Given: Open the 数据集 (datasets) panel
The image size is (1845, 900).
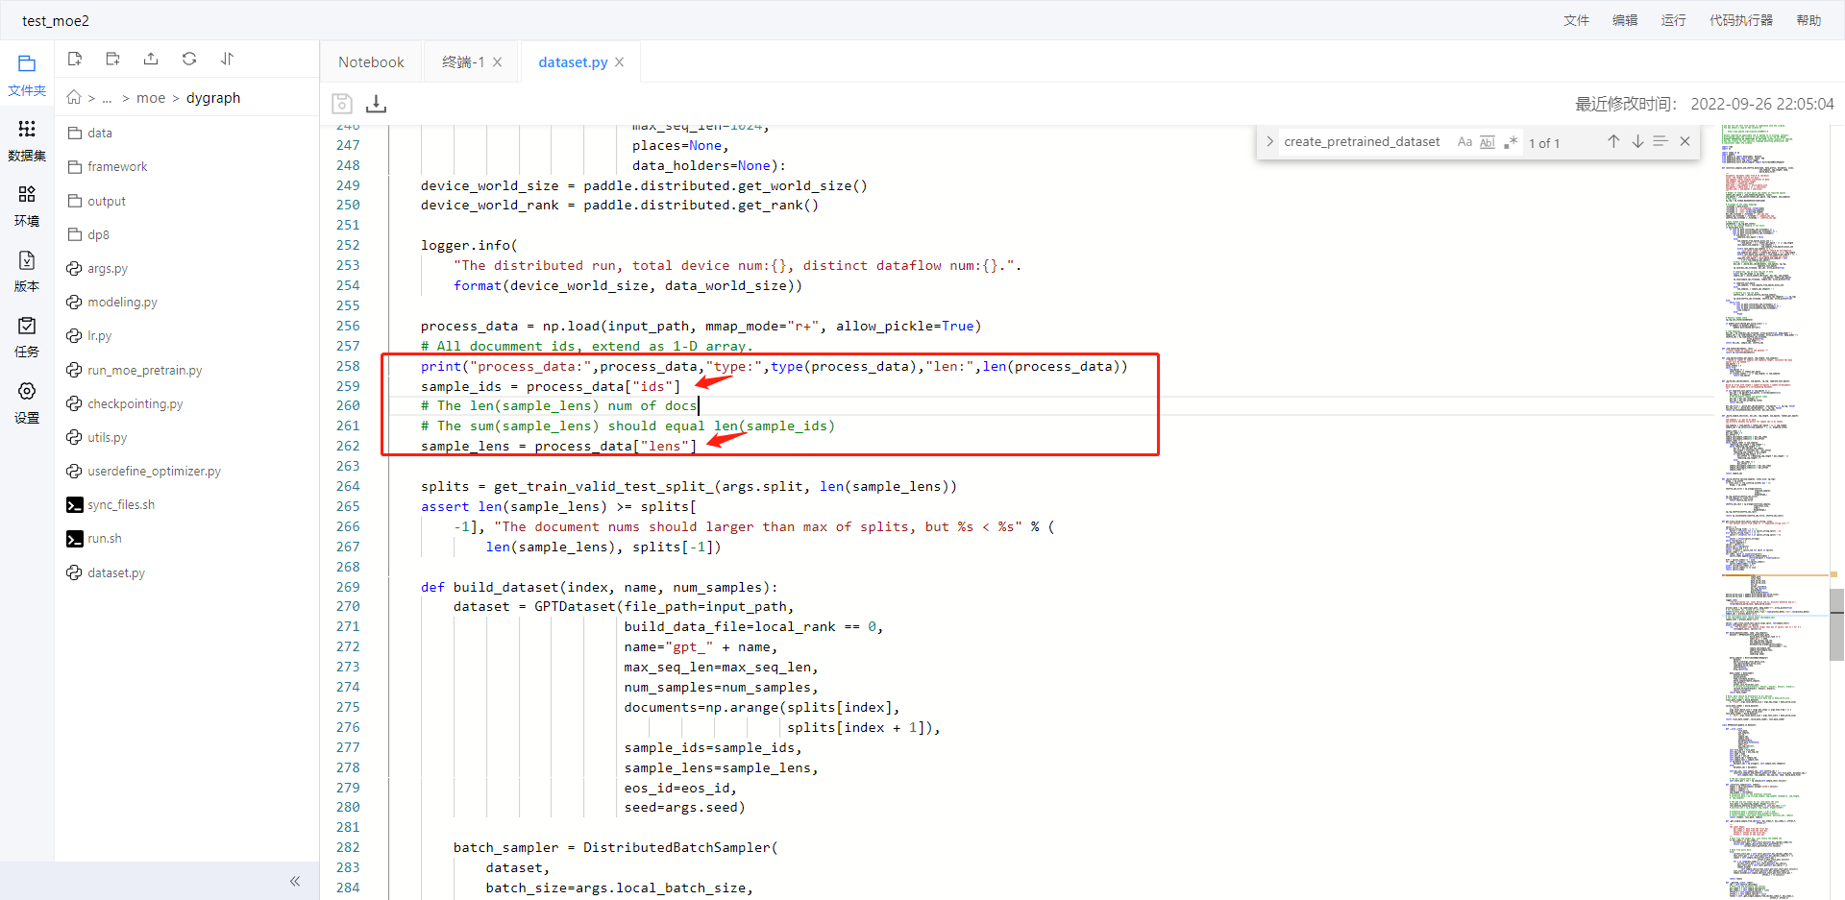Looking at the screenshot, I should [x=26, y=139].
